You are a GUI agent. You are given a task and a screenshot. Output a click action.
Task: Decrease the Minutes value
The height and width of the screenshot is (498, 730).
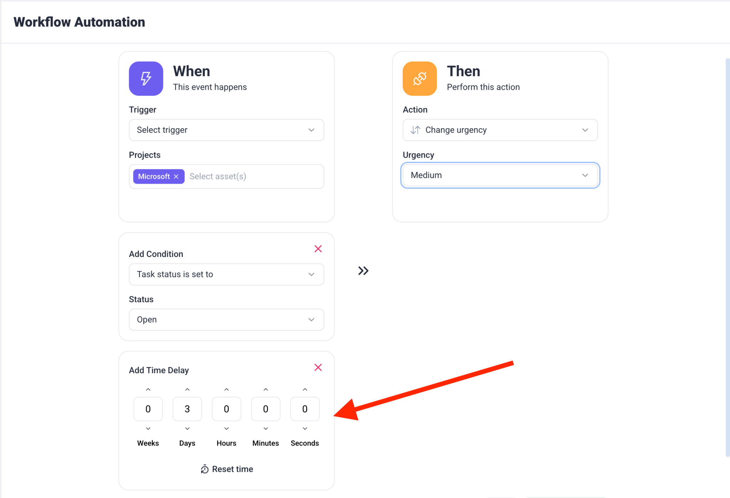(266, 429)
